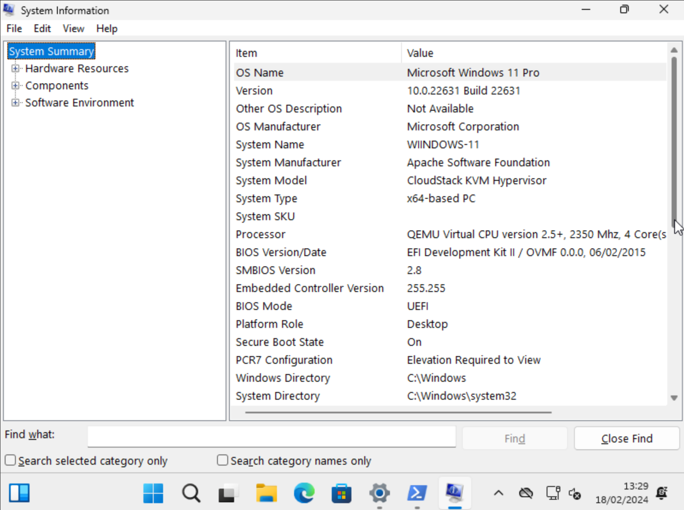This screenshot has width=684, height=510.
Task: Click the horizontal scrollbar thumb
Action: 398,413
